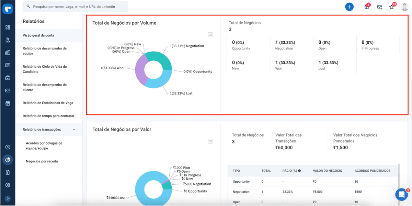The width and height of the screenshot is (412, 206).
Task: Click the notifications bell icon
Action: point(391,7)
